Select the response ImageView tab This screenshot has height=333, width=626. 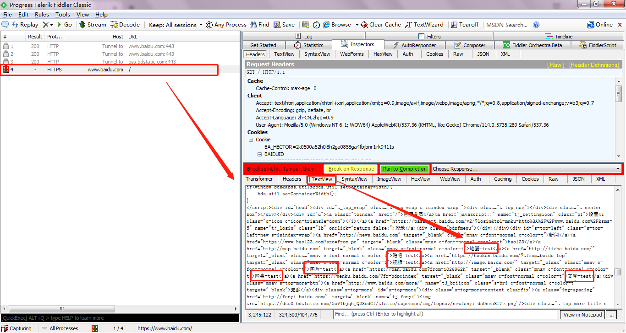389,179
